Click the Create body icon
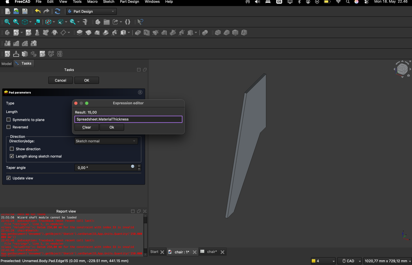Image resolution: width=412 pixels, height=265 pixels. click(7, 32)
